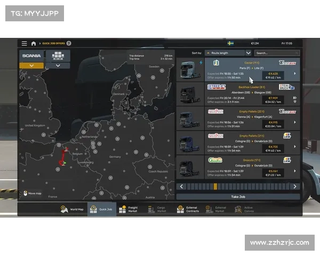Image resolution: width=320 pixels, height=256 pixels.
Task: Clear the search field with X
Action: pyautogui.click(x=297, y=53)
